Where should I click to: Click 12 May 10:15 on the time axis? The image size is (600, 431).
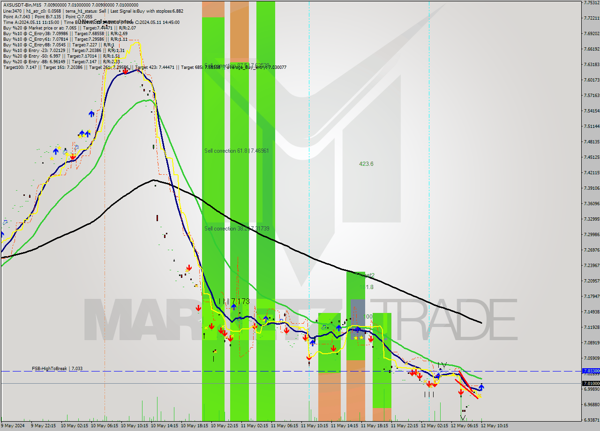coord(494,426)
